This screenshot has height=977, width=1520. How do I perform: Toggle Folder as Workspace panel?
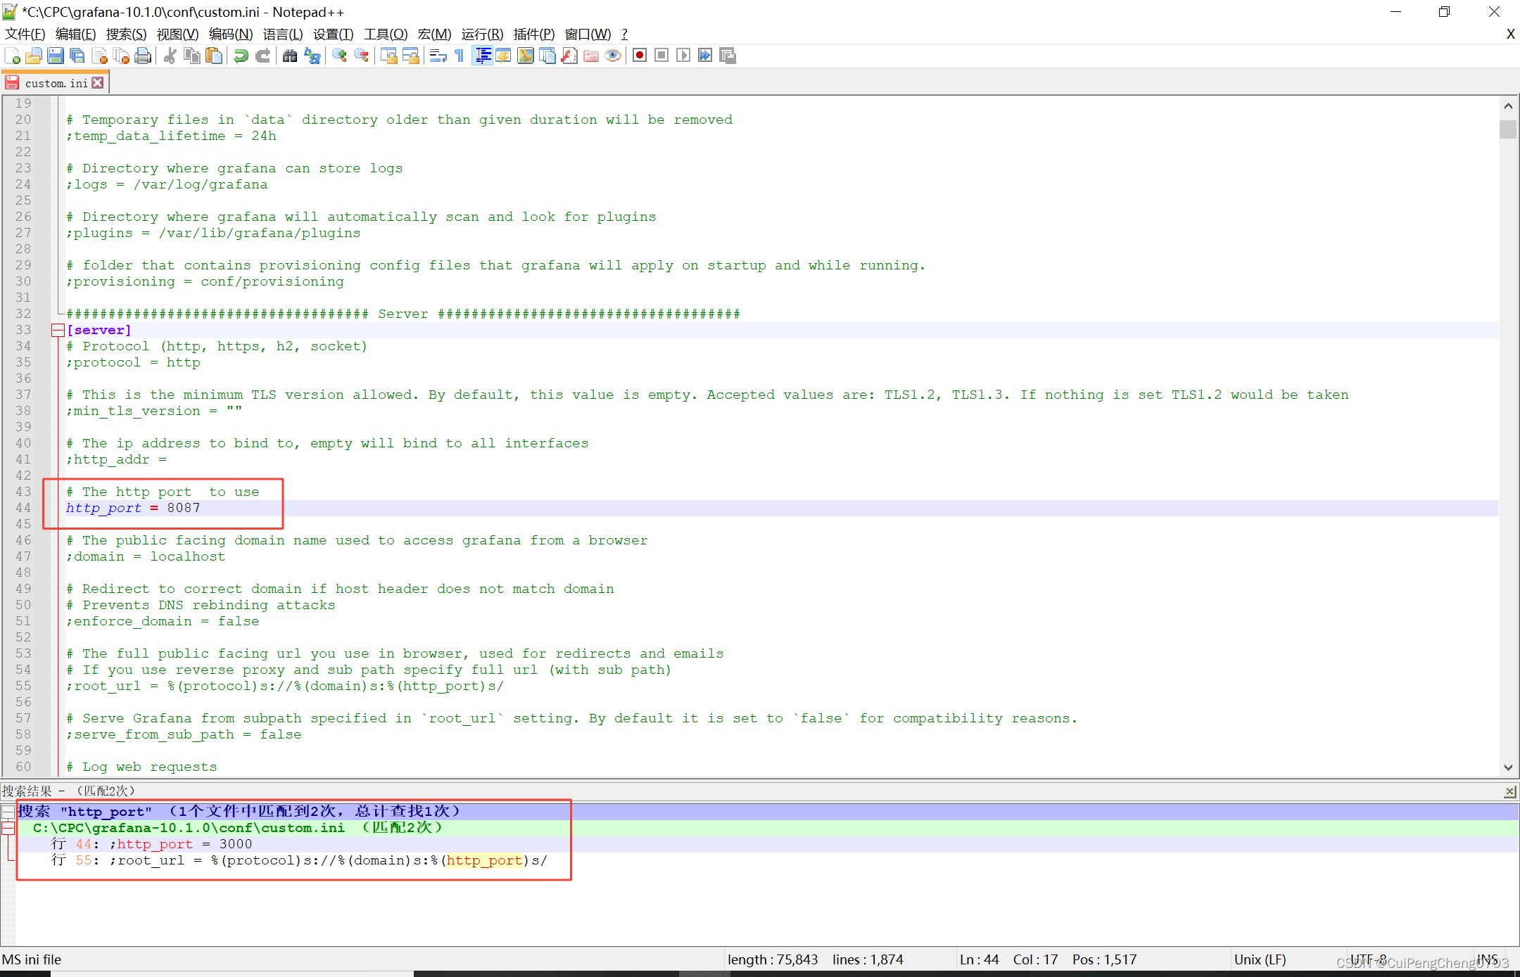point(591,56)
